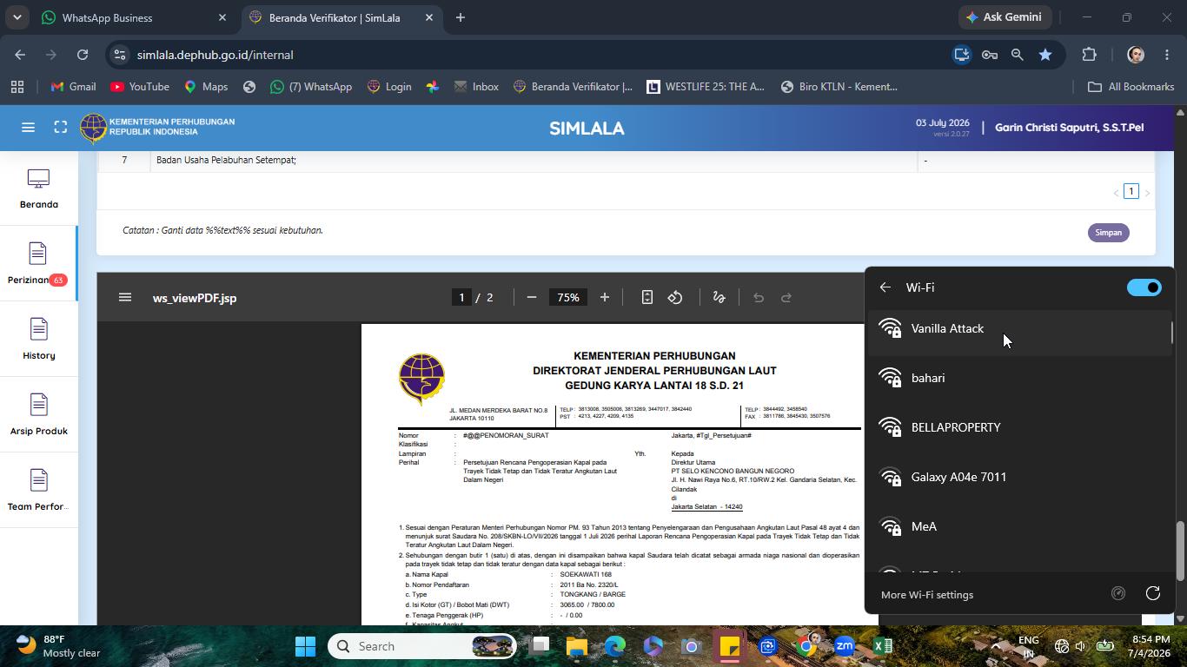Image resolution: width=1187 pixels, height=667 pixels.
Task: Click the PDF page number field
Action: pos(461,298)
